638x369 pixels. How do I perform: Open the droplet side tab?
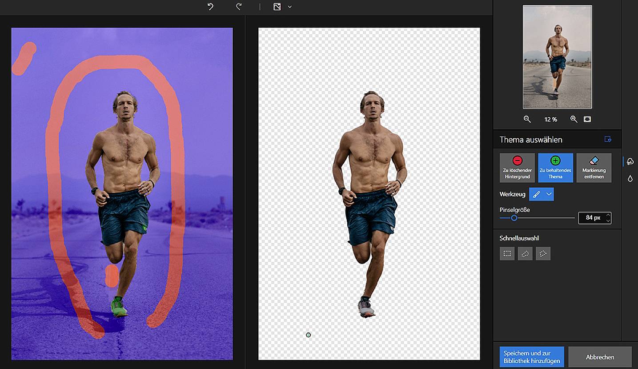tap(630, 178)
